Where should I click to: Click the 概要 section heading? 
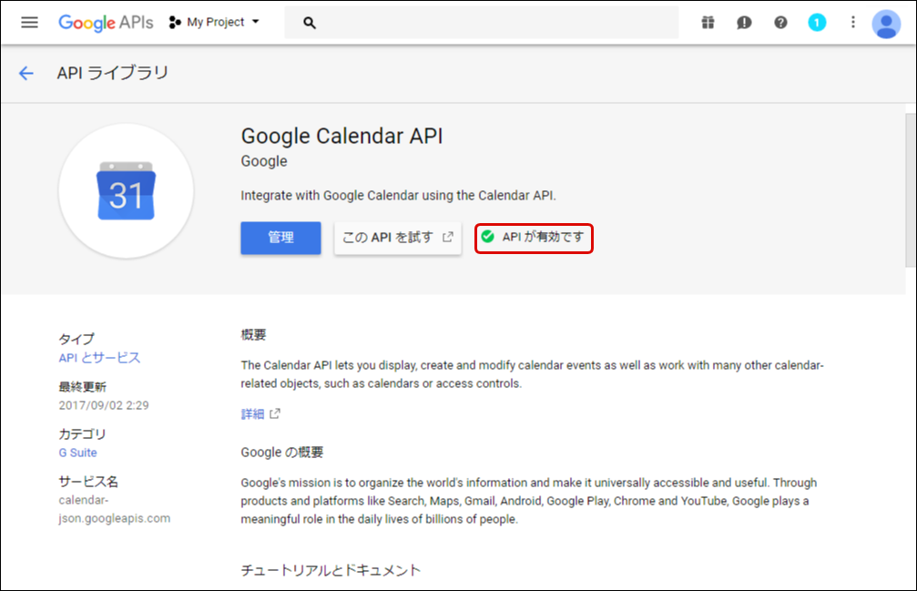coord(253,335)
